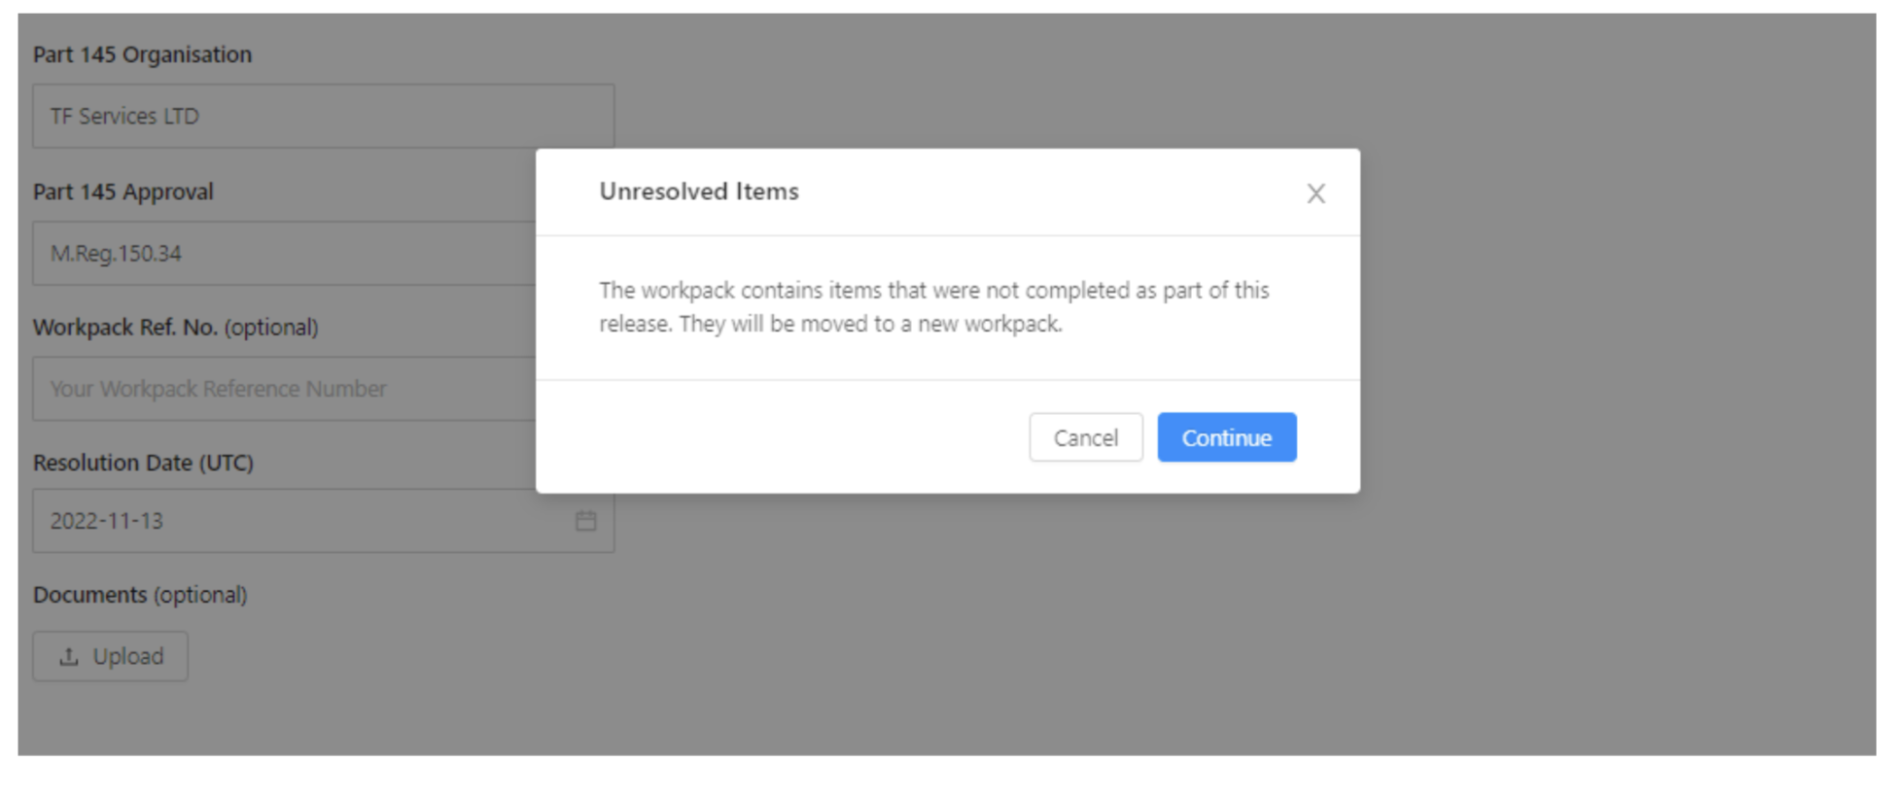The height and width of the screenshot is (797, 1894).
Task: Open the Resolution Date calendar picker icon
Action: pyautogui.click(x=585, y=521)
